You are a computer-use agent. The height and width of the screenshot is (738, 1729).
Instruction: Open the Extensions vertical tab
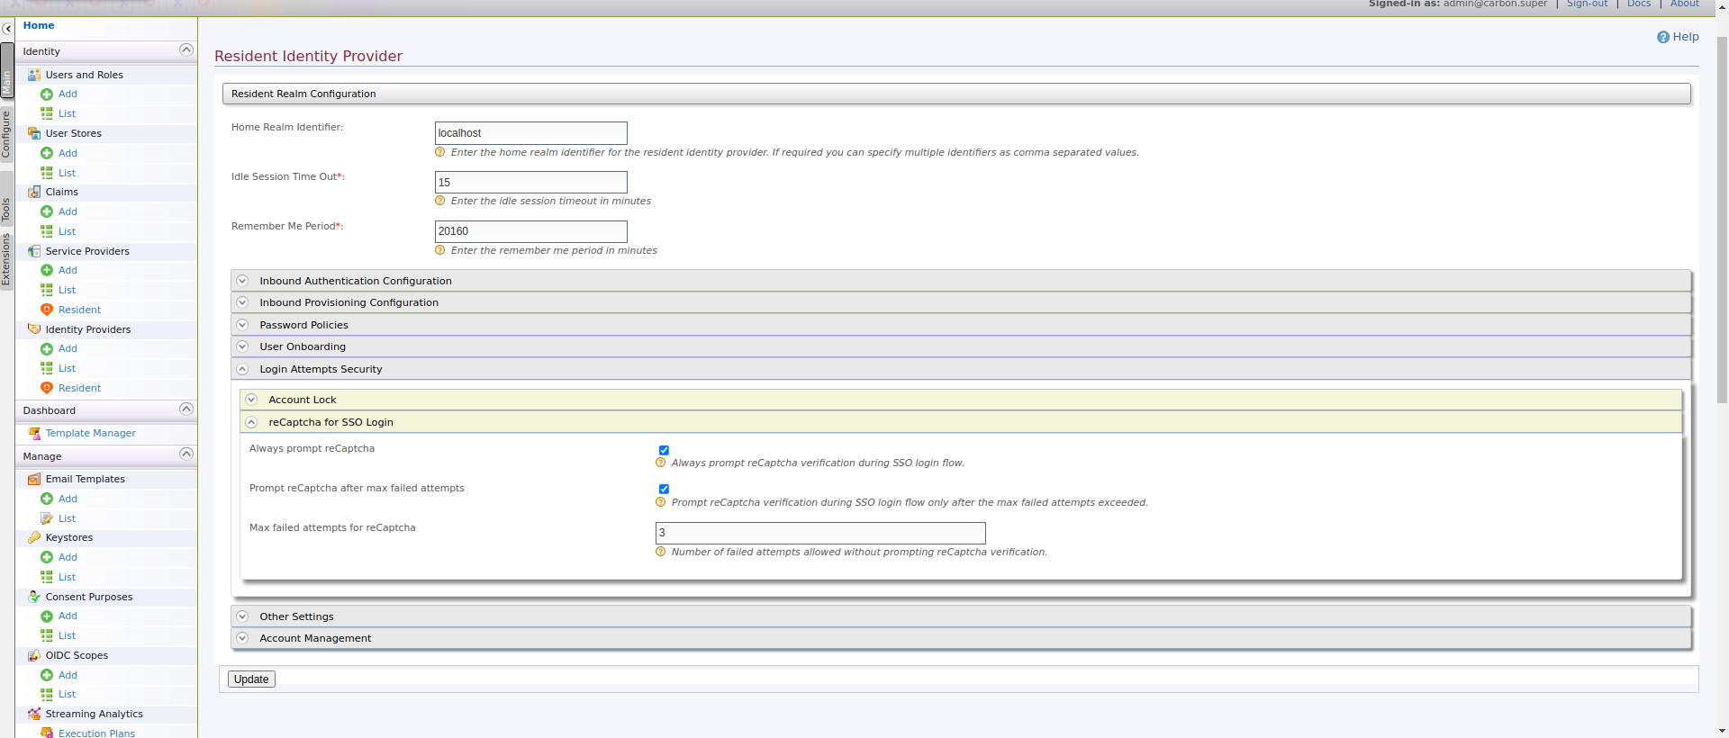coord(6,260)
